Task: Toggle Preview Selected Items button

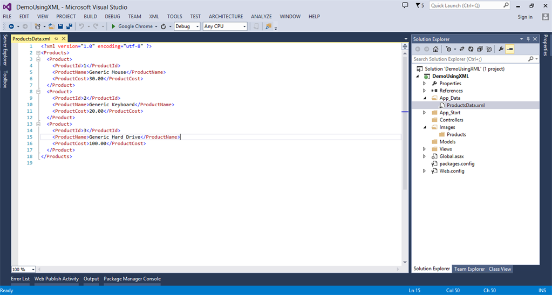Action: coord(509,49)
